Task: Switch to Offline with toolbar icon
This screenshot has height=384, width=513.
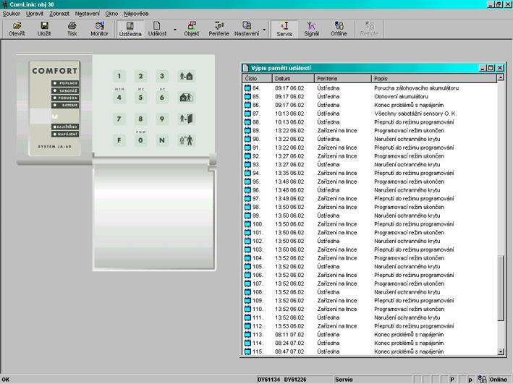Action: (339, 29)
